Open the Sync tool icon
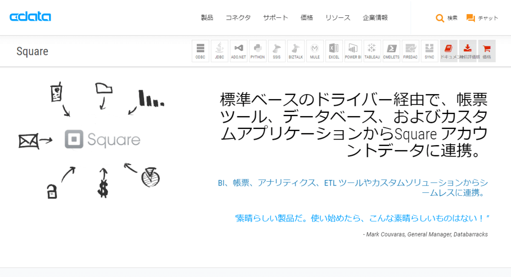This screenshot has width=511, height=277. tap(429, 51)
